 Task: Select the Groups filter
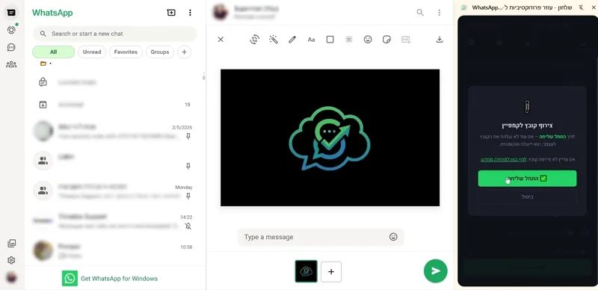pos(160,52)
